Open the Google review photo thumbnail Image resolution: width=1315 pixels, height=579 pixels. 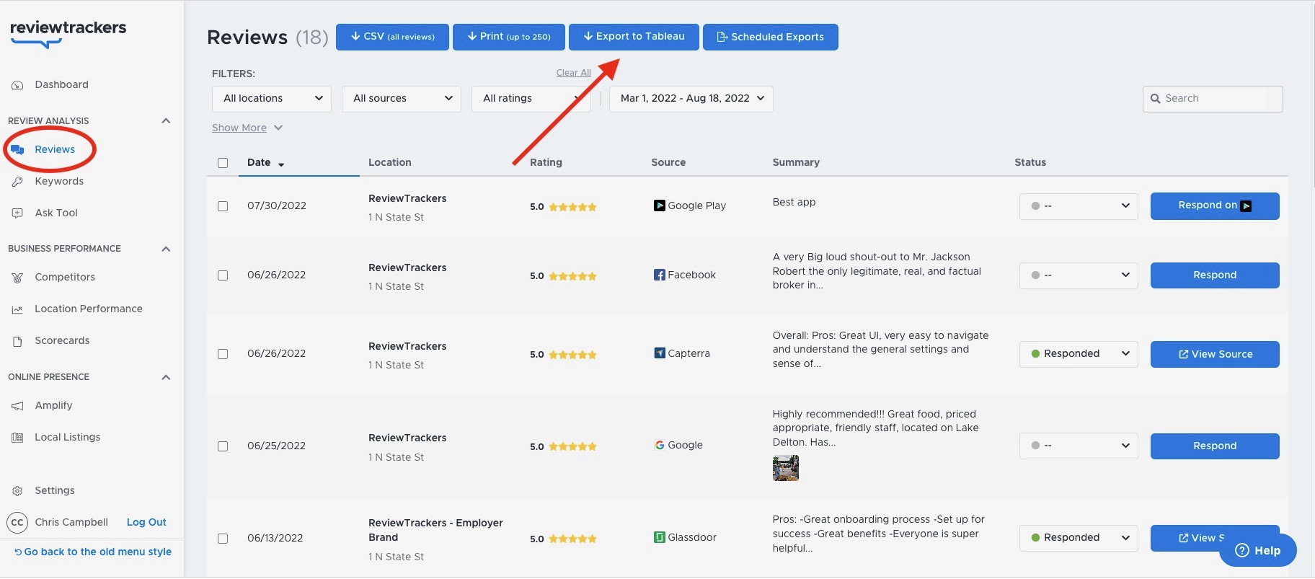point(785,468)
